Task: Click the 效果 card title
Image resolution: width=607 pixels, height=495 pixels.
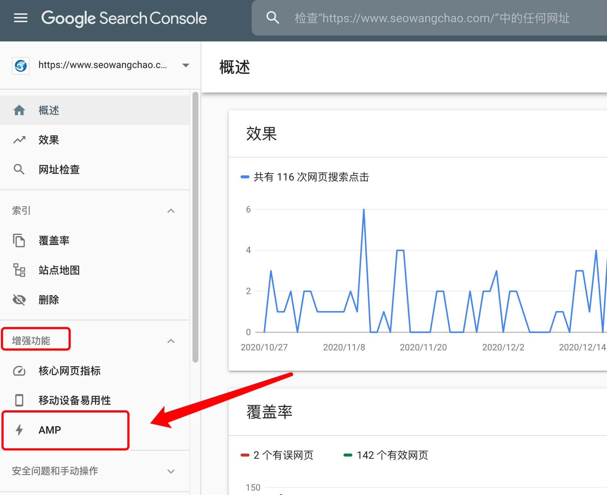Action: (x=261, y=134)
